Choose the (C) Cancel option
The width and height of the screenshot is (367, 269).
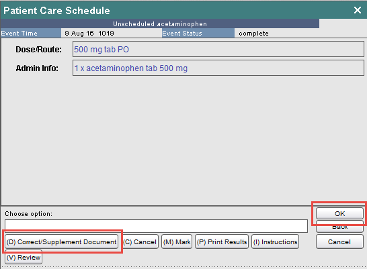(140, 241)
